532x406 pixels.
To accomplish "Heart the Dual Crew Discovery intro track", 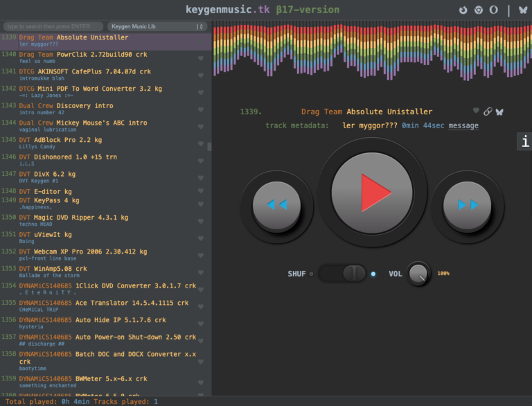I will (200, 109).
